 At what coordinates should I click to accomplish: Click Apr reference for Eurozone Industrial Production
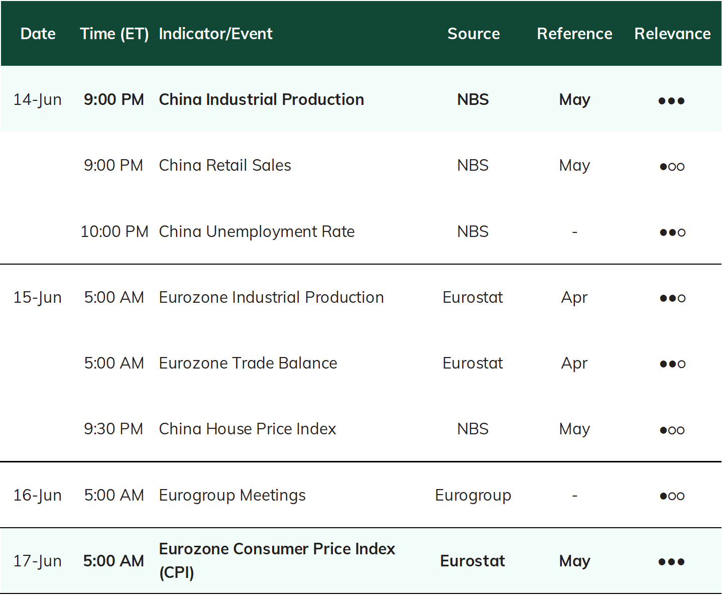[575, 298]
